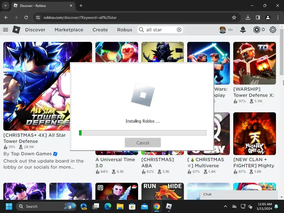Toggle Chrome side panel
The height and width of the screenshot is (213, 284).
click(258, 17)
